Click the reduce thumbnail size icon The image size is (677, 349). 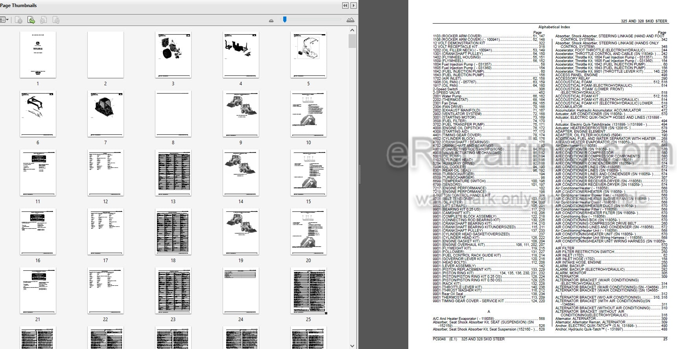pyautogui.click(x=271, y=20)
